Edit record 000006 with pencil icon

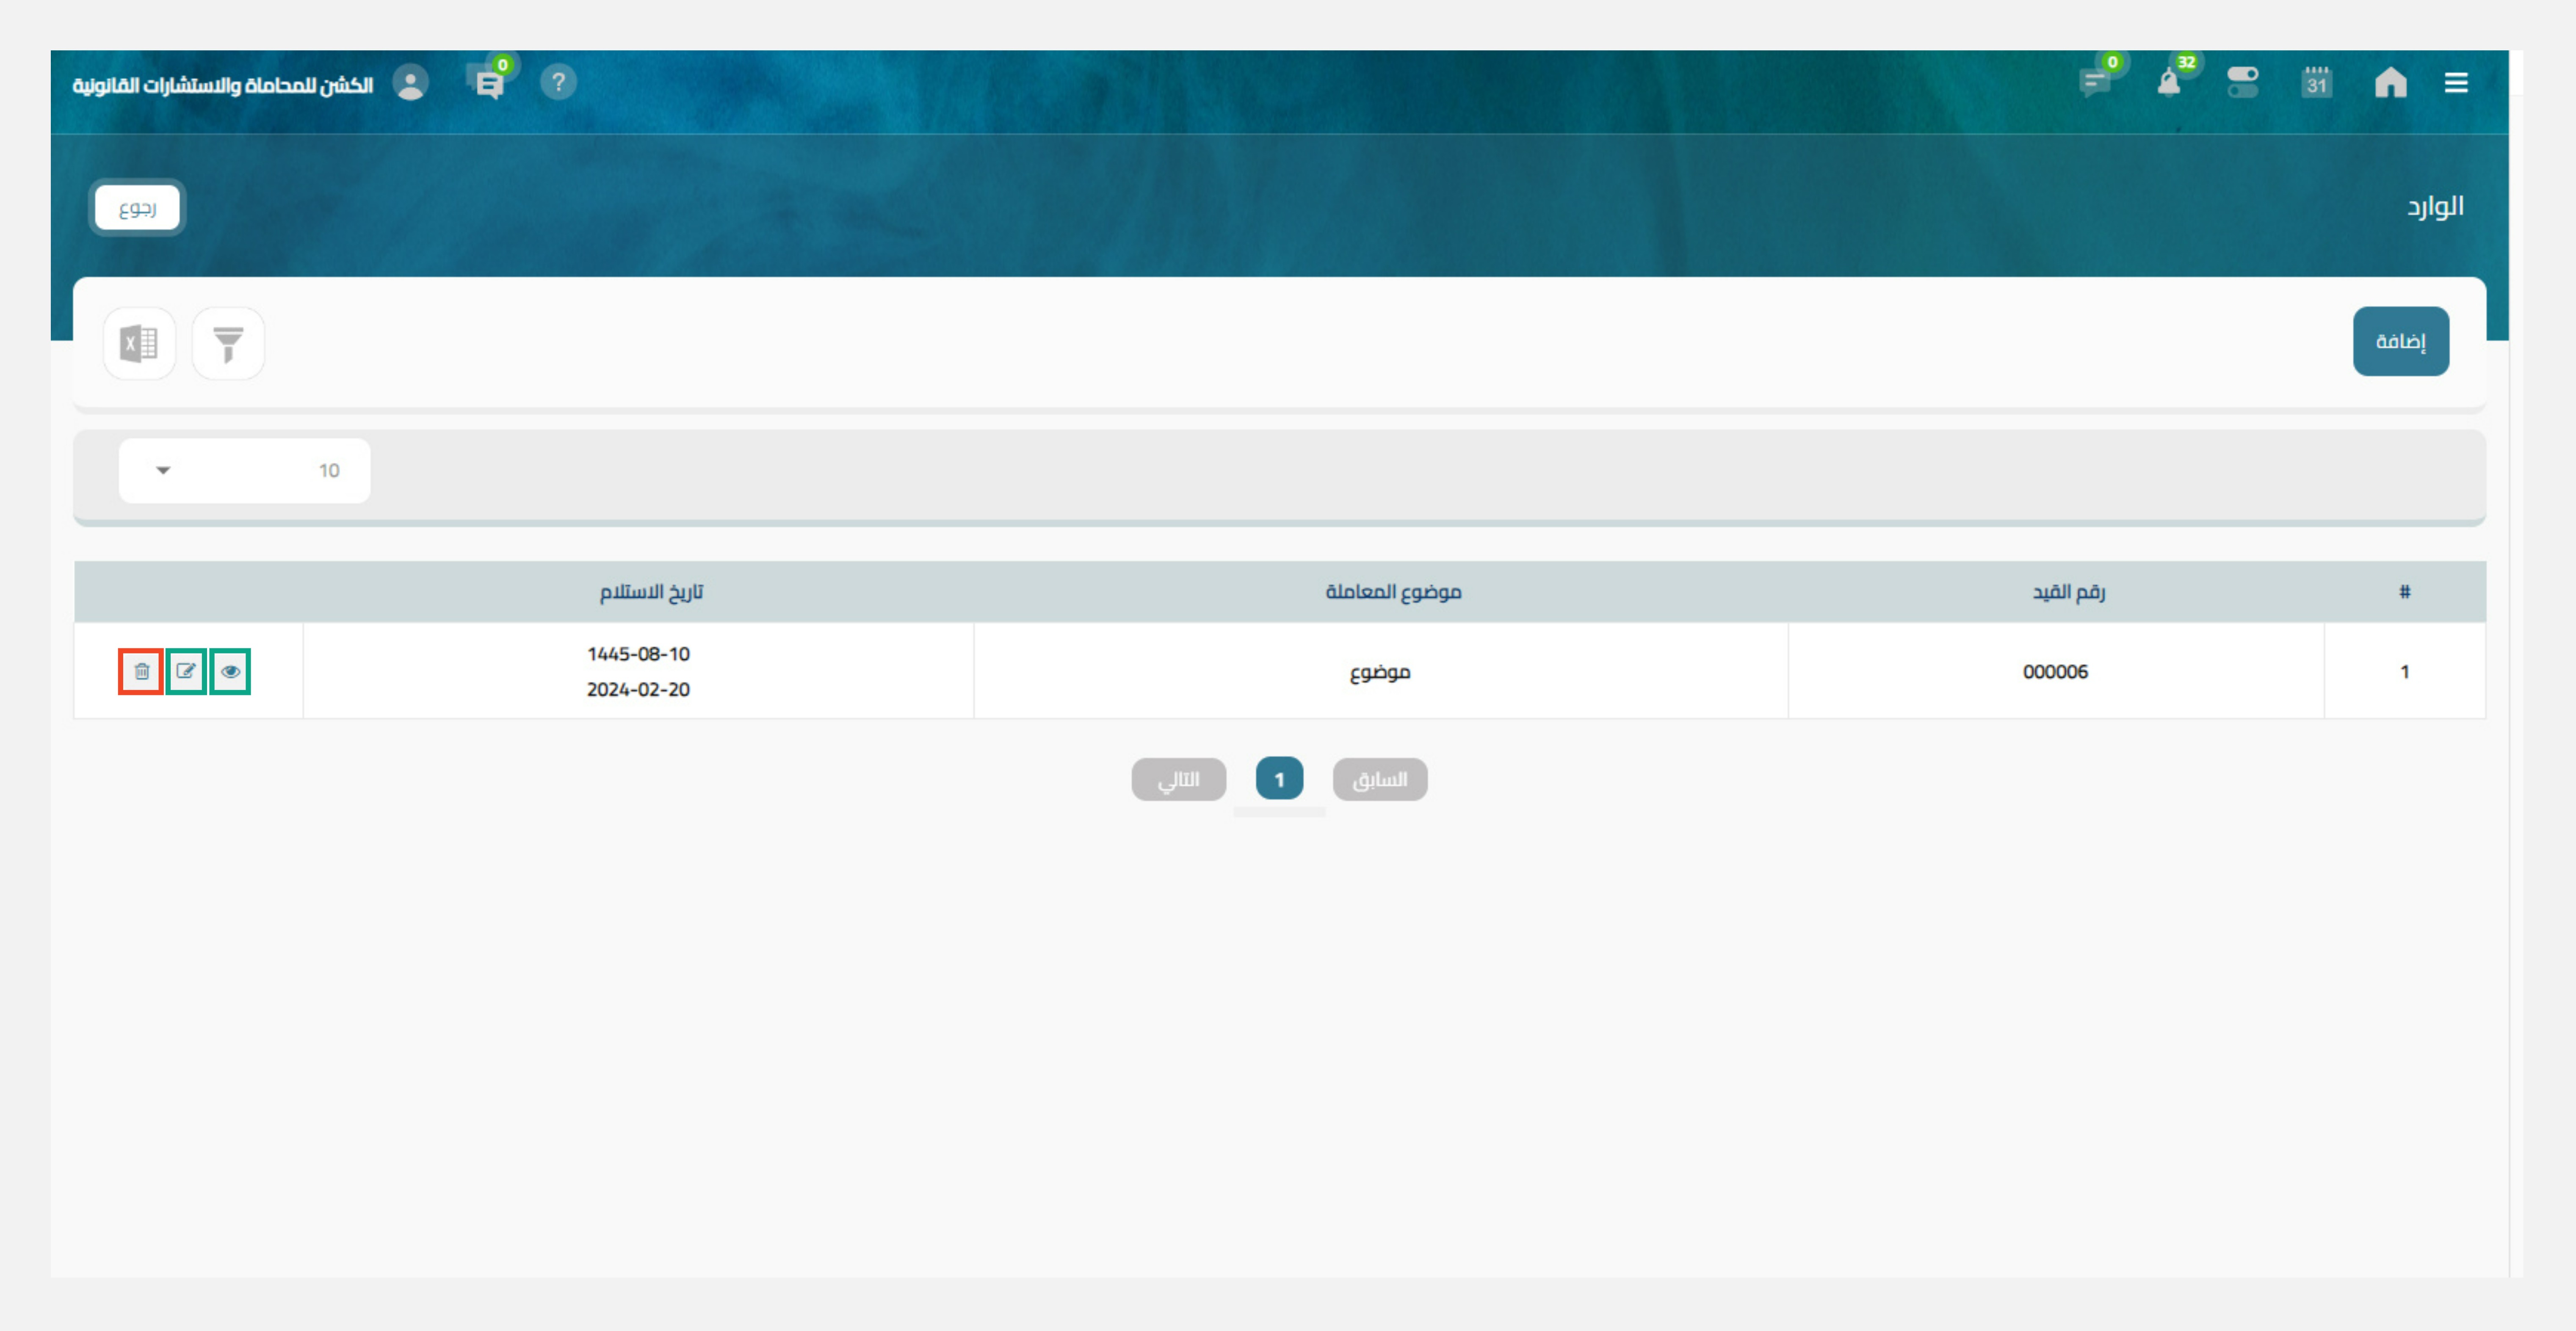[x=186, y=672]
